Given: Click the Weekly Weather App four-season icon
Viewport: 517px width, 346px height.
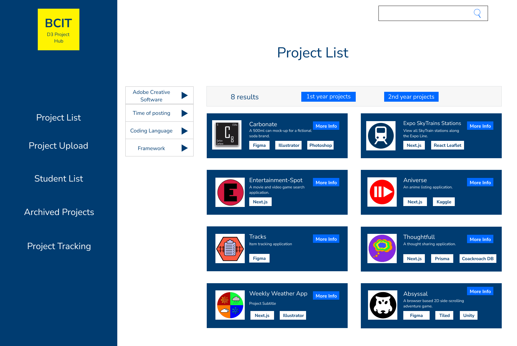Looking at the screenshot, I should click(230, 305).
